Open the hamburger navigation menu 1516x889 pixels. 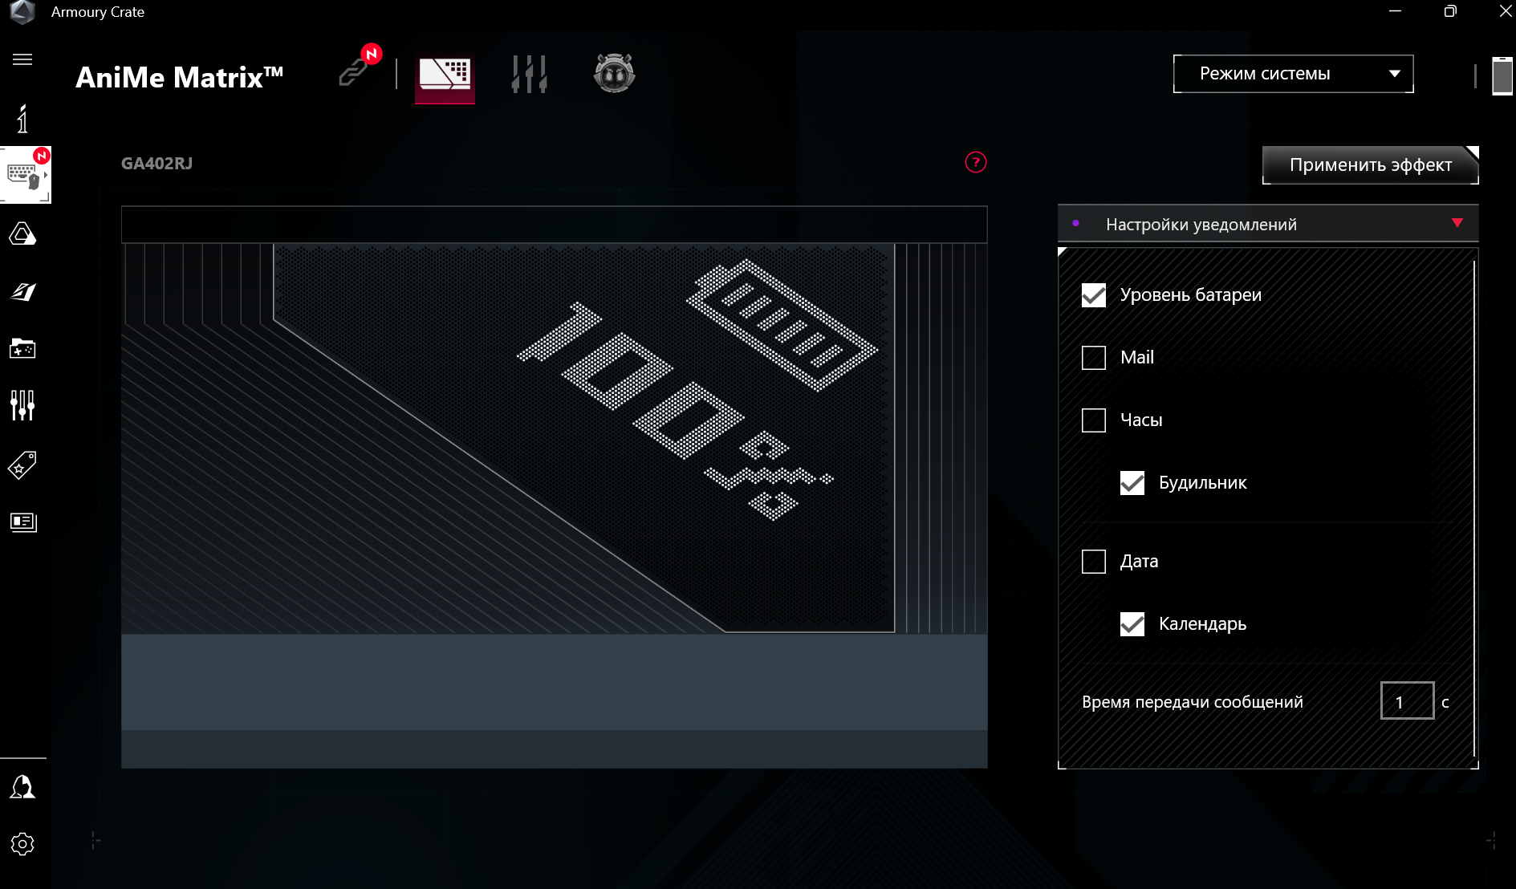tap(22, 59)
